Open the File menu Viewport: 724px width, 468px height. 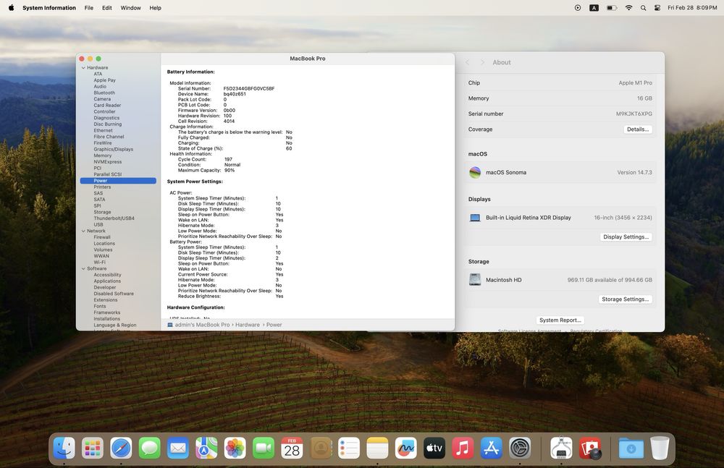[88, 8]
